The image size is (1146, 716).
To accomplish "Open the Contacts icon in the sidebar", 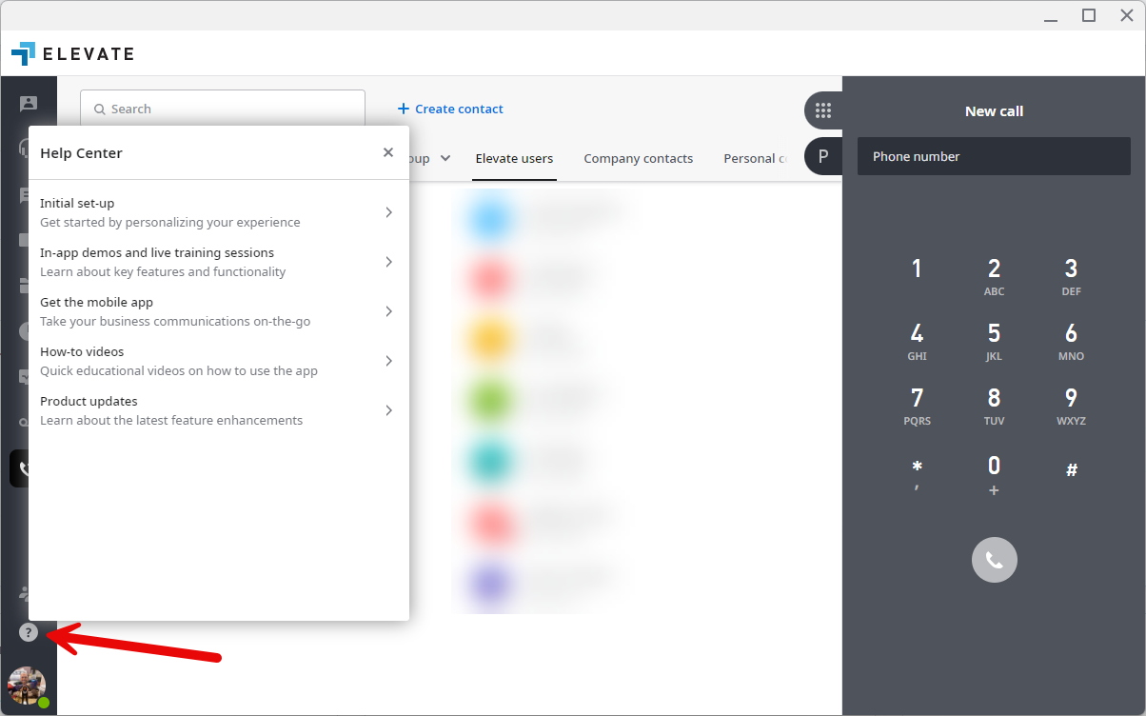I will (29, 104).
